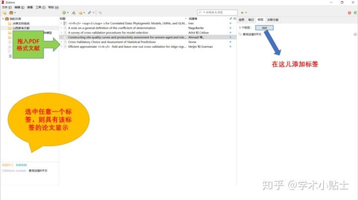Click the trash icon in the collection pane

[x=10, y=56]
